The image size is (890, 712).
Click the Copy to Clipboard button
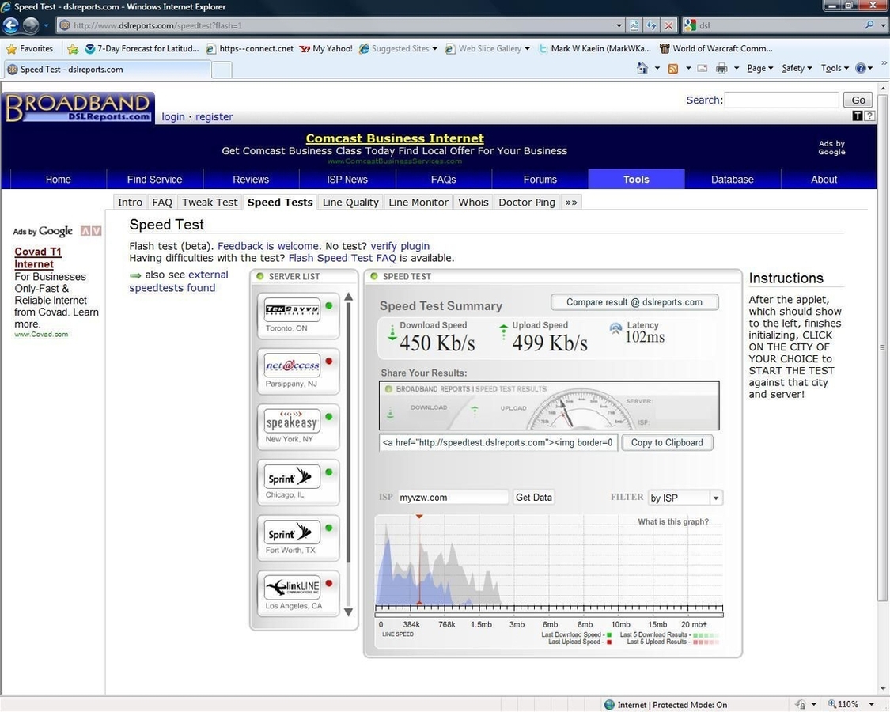pyautogui.click(x=667, y=442)
